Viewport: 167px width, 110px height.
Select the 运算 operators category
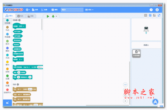[7, 77]
